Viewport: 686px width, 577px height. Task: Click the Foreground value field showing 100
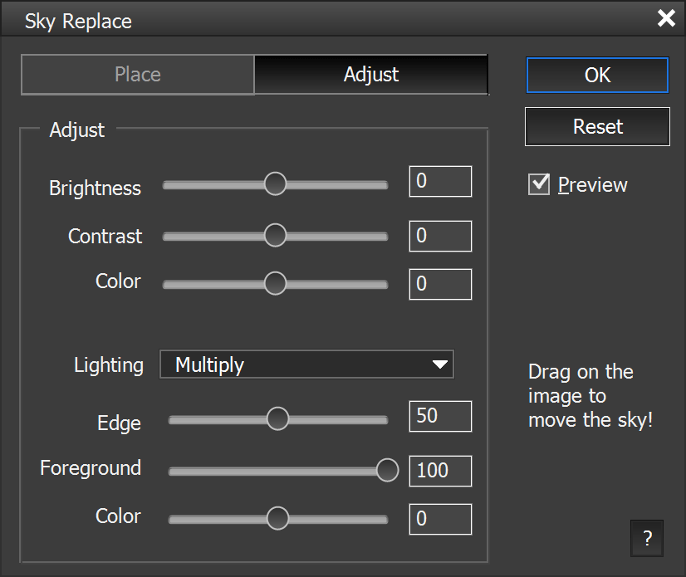point(440,471)
